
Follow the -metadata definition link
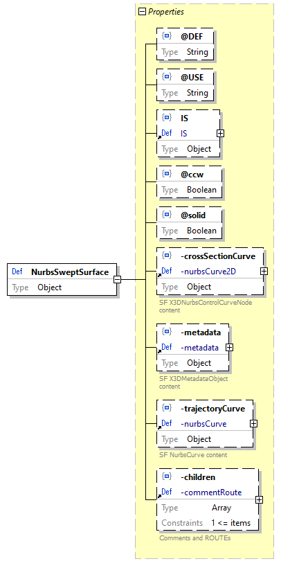(x=199, y=348)
